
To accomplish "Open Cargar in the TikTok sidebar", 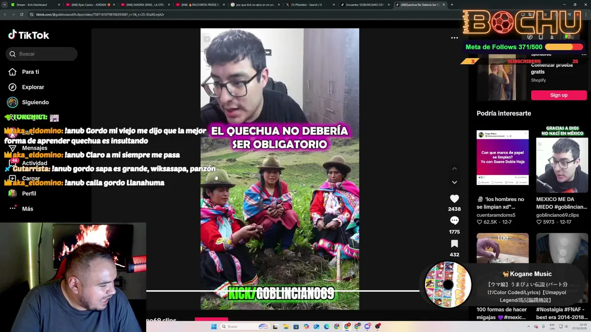I will [x=31, y=178].
